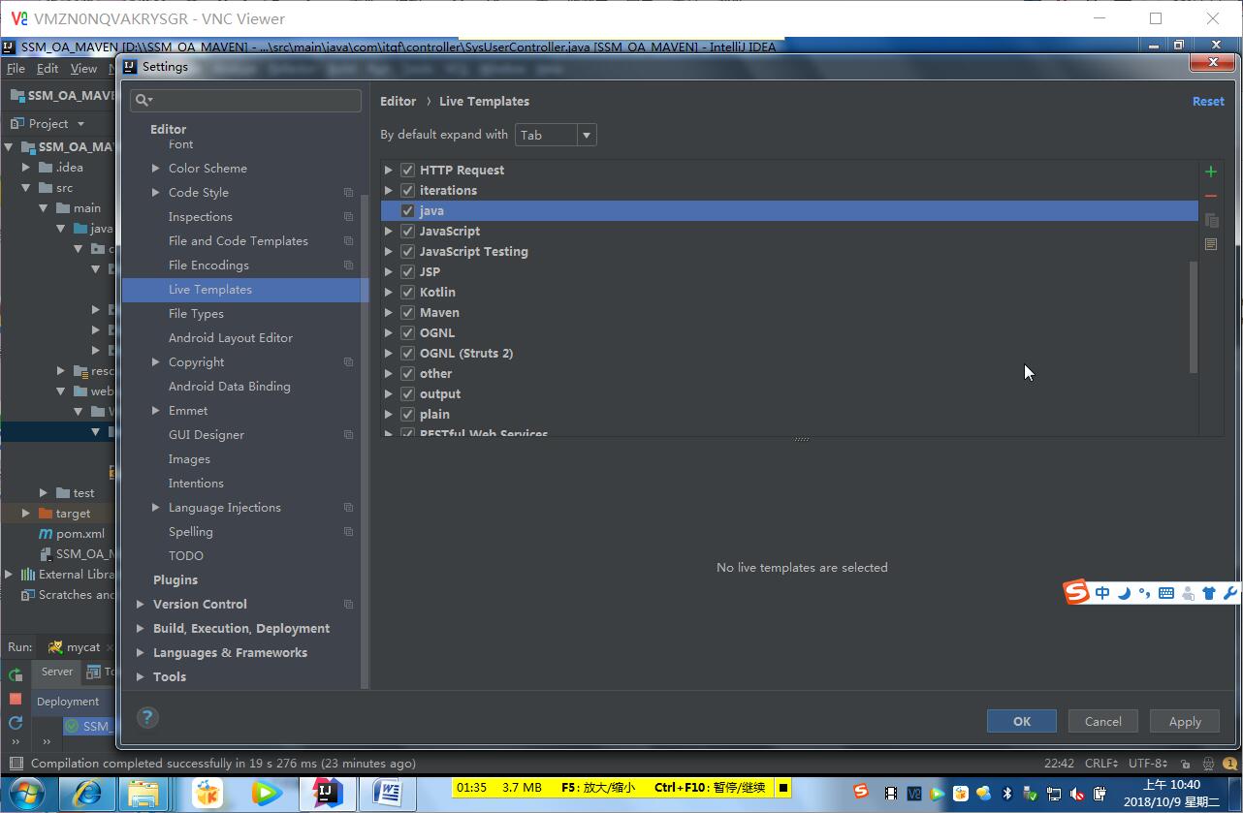
Task: Open the File menu in IntelliJ
Action: pos(16,69)
